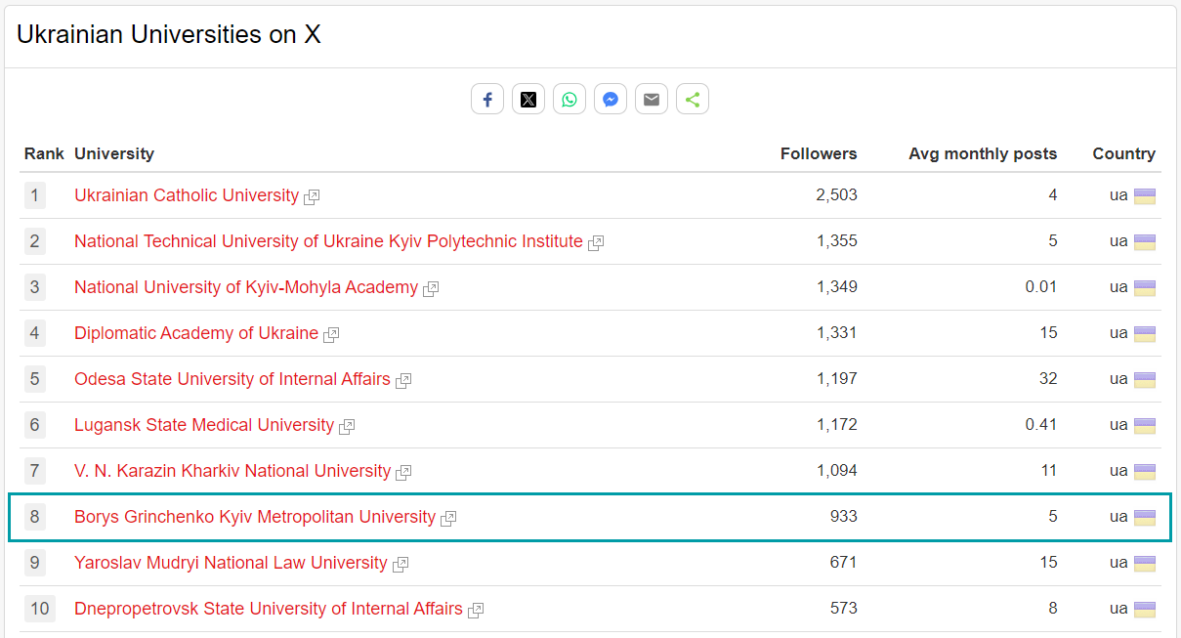Open Odesa State University of Internal Affairs link

click(x=232, y=379)
